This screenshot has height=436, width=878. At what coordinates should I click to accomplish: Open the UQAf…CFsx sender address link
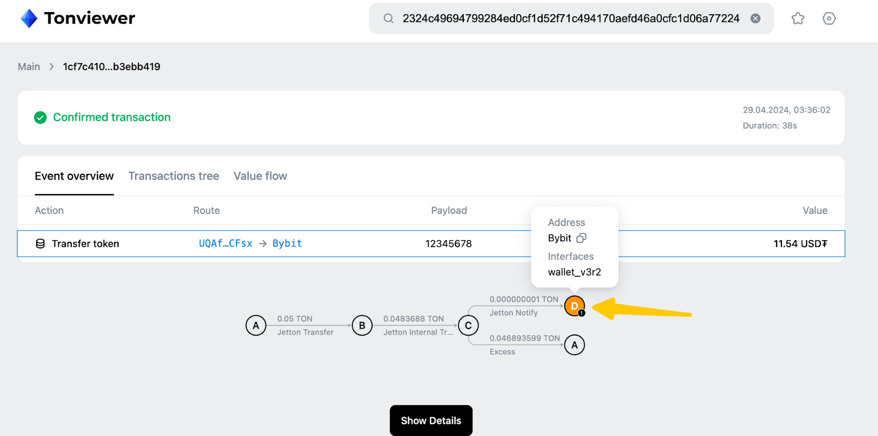226,244
